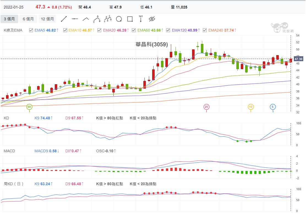Click the daily KD K9 74.48 value
Viewport: 306px width, 214px height.
pos(43,118)
